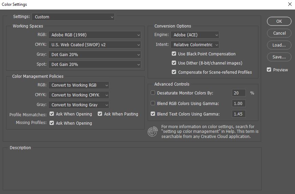Click the Conversion Options heading
Screen dimensions: 295x194
click(173, 26)
